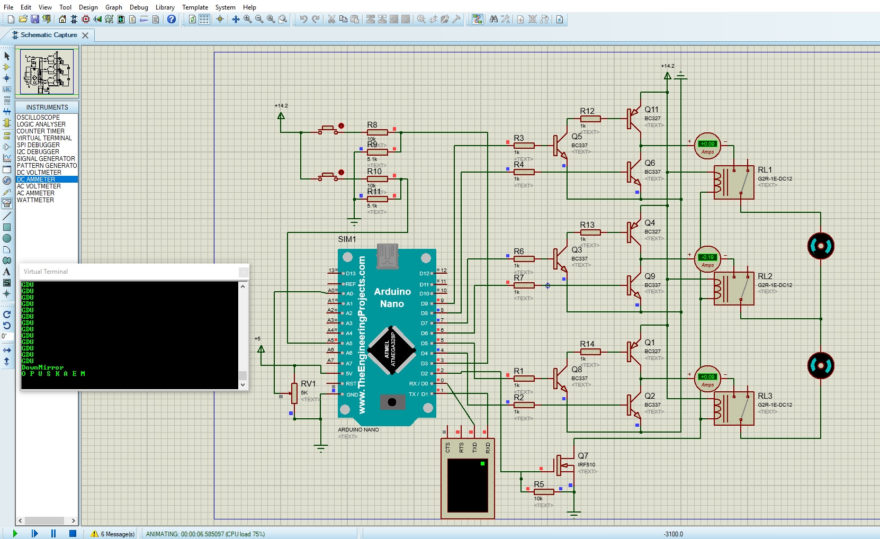Viewport: 880px width, 539px height.
Task: Select the 2D Graphics Line tool
Action: coord(7,216)
